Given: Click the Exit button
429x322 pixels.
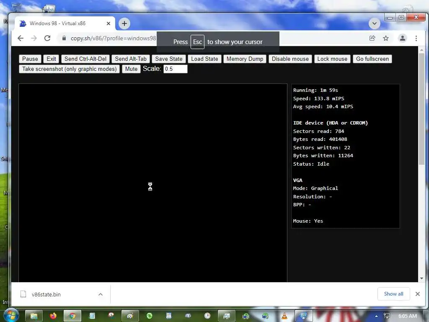Looking at the screenshot, I should pos(51,59).
